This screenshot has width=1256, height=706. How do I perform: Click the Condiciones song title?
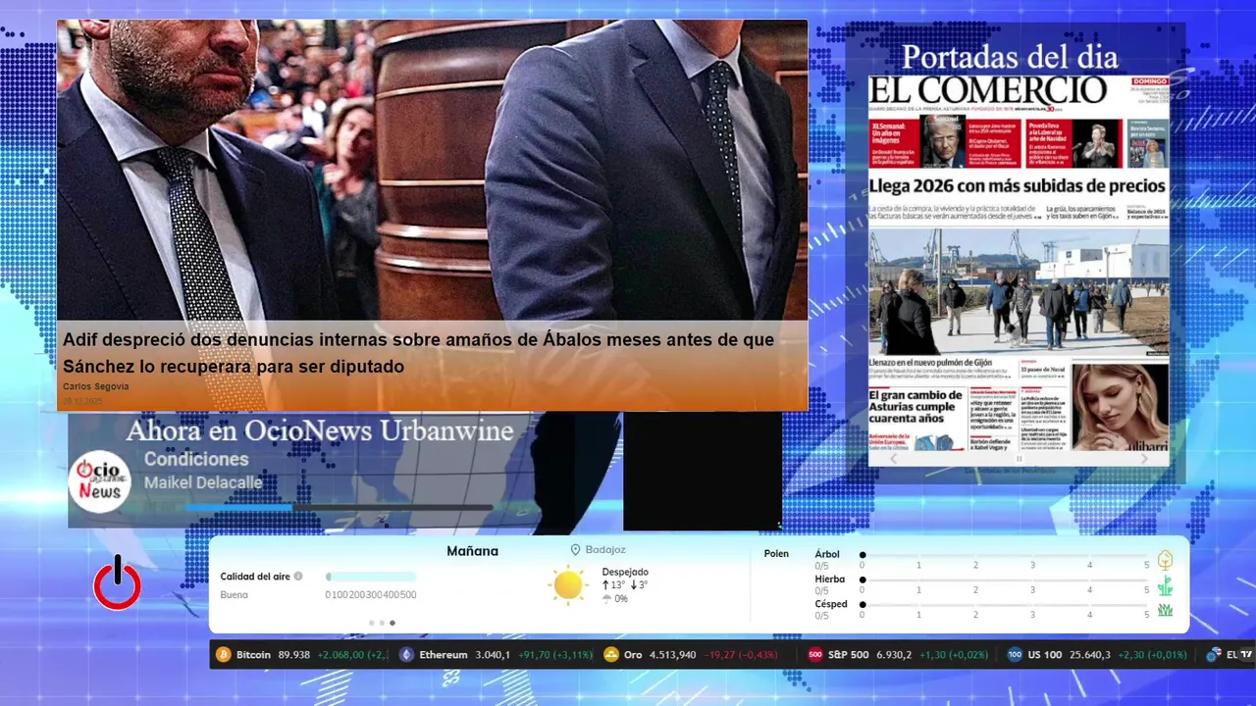196,459
